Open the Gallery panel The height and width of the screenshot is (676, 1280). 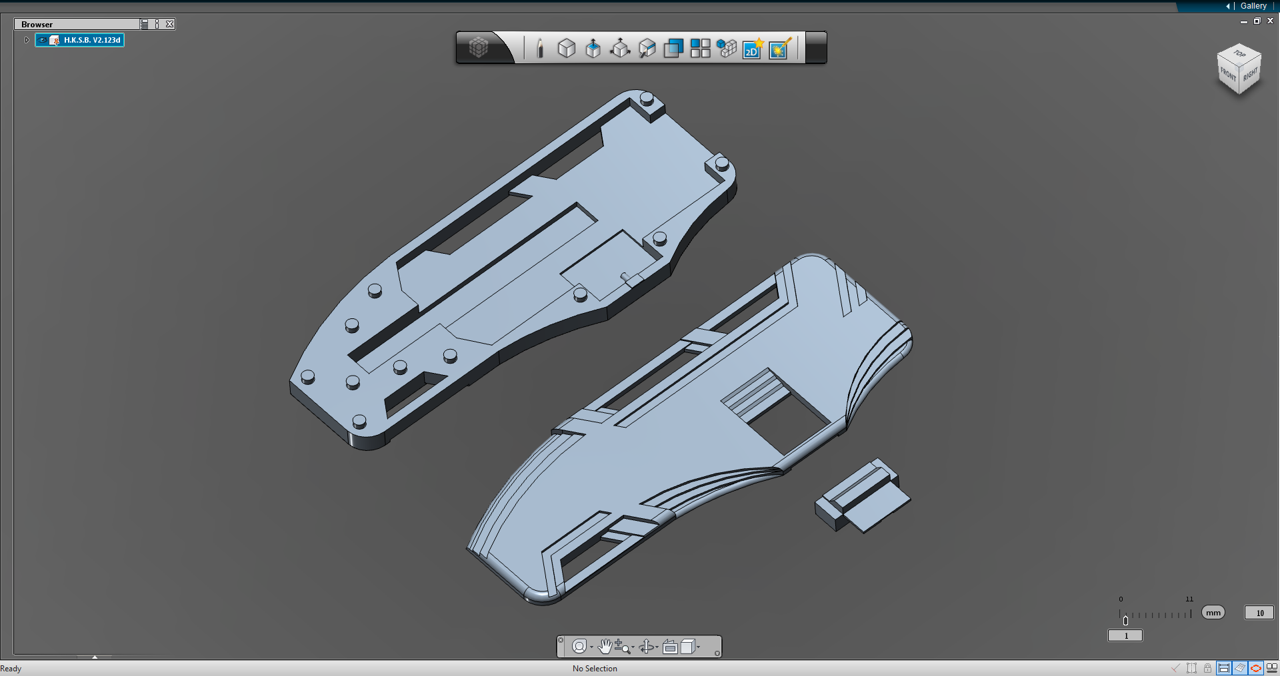coord(1253,6)
